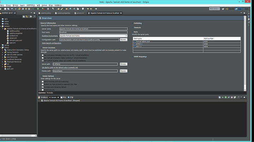Open the Emmet menu
This screenshot has height=142, width=254.
(x=44, y=5)
